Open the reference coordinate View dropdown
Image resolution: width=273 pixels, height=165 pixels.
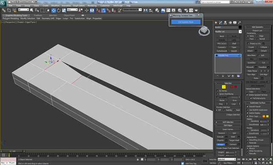pyautogui.click(x=72, y=10)
